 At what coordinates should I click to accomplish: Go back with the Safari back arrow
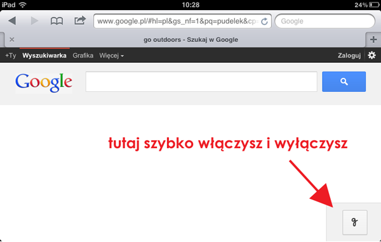click(12, 21)
